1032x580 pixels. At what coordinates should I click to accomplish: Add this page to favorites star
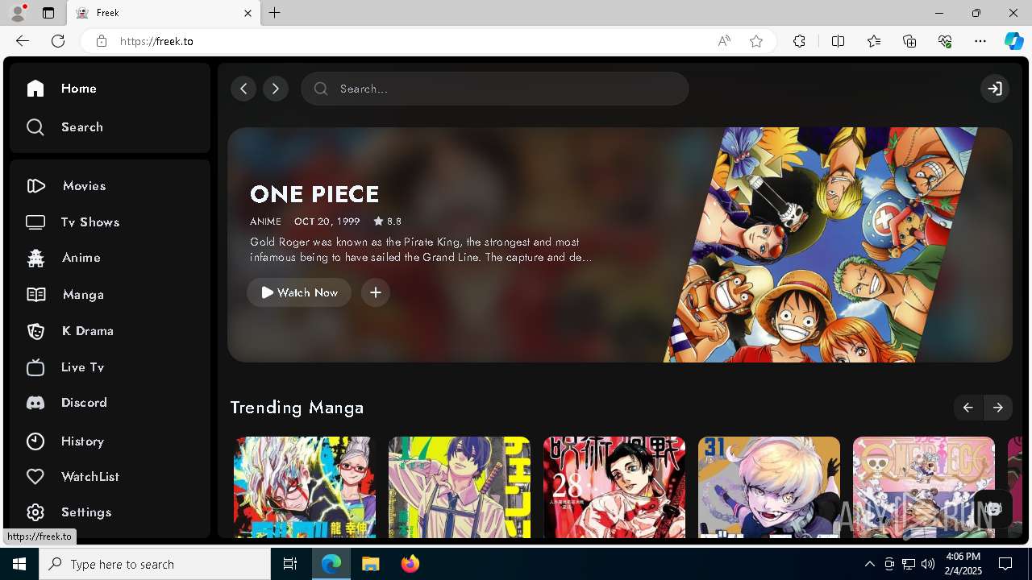click(x=756, y=41)
